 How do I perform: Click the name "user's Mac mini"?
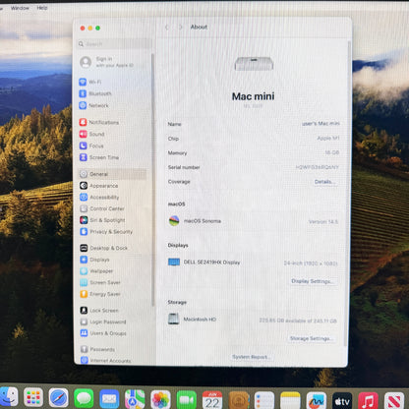(x=321, y=124)
